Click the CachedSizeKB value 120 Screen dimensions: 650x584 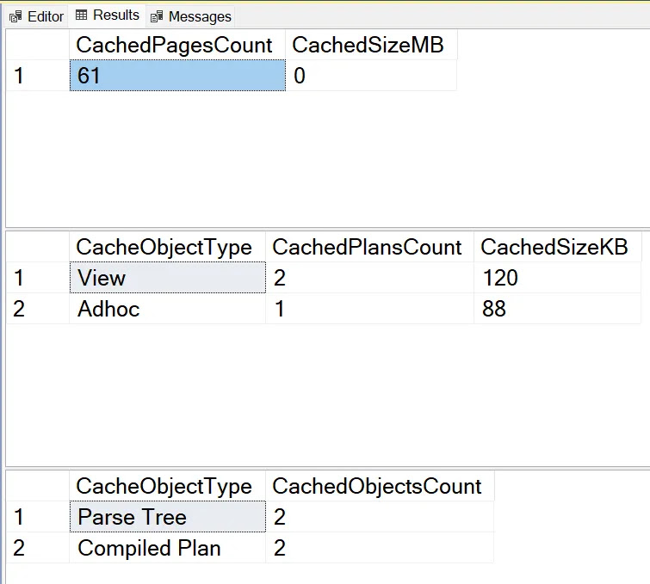558,278
